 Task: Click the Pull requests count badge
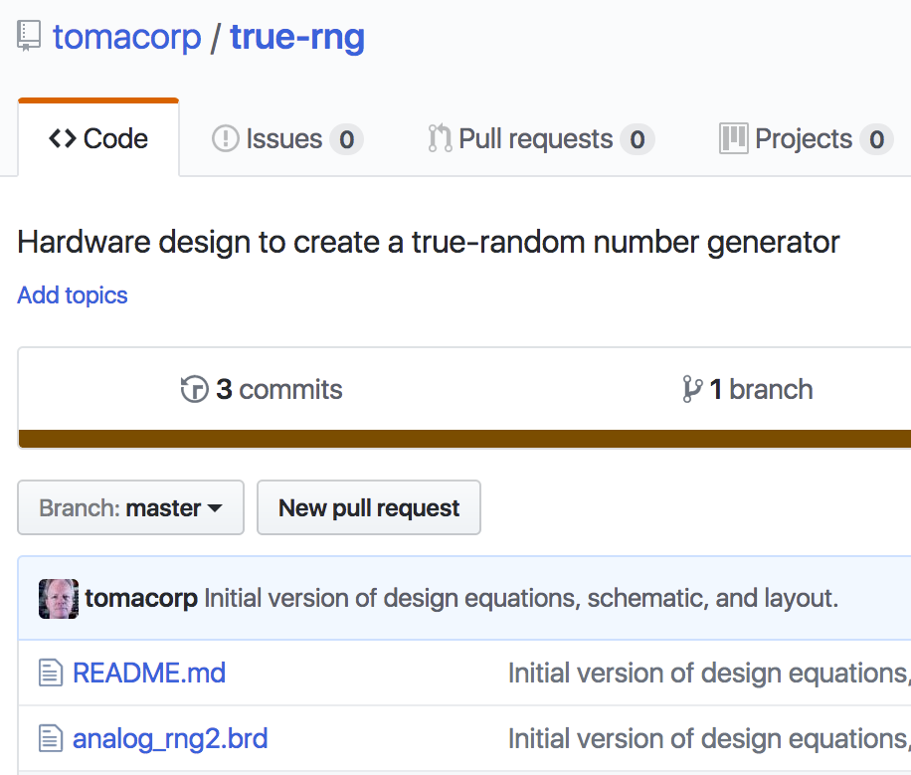coord(638,139)
